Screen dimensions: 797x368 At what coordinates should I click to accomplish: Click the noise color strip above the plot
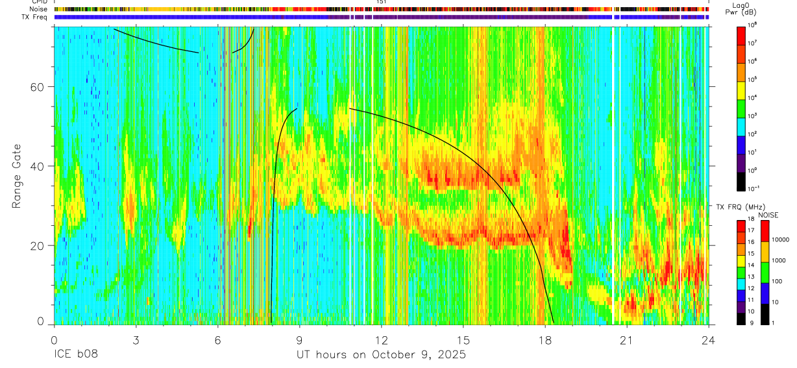(381, 10)
